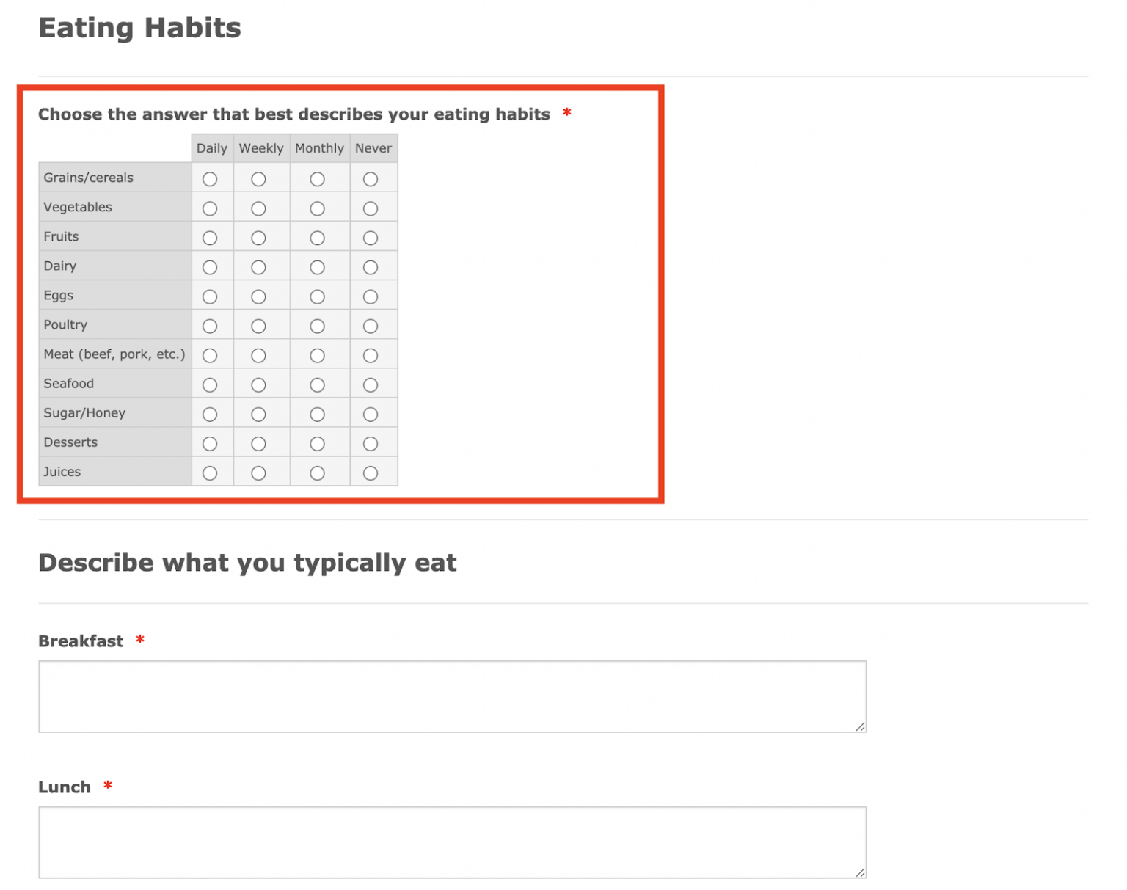The height and width of the screenshot is (890, 1127).
Task: Focus the Lunch text box
Action: pos(452,842)
